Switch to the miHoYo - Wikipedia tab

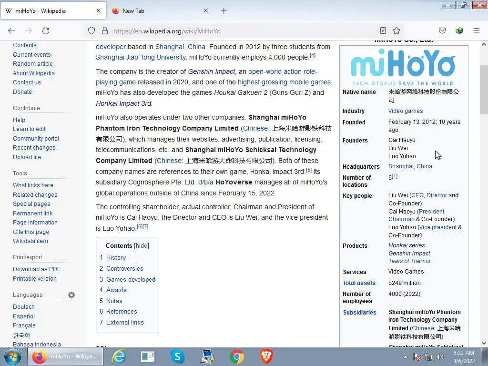click(x=53, y=10)
